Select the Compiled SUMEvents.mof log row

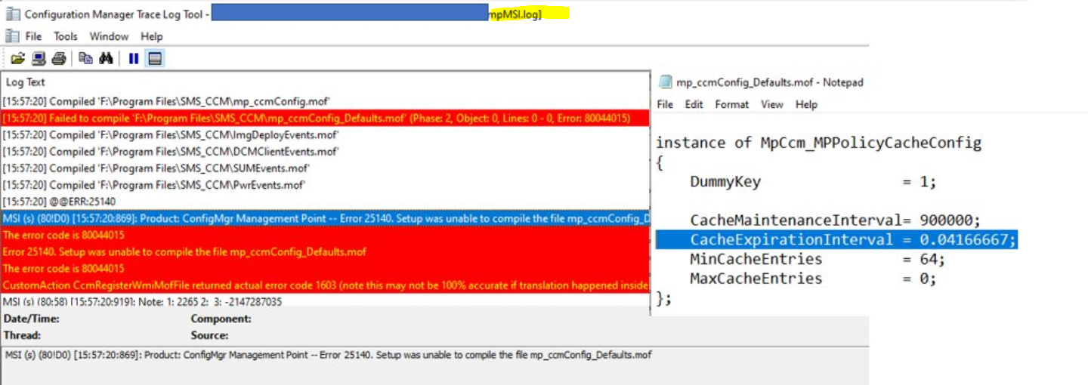(x=325, y=168)
